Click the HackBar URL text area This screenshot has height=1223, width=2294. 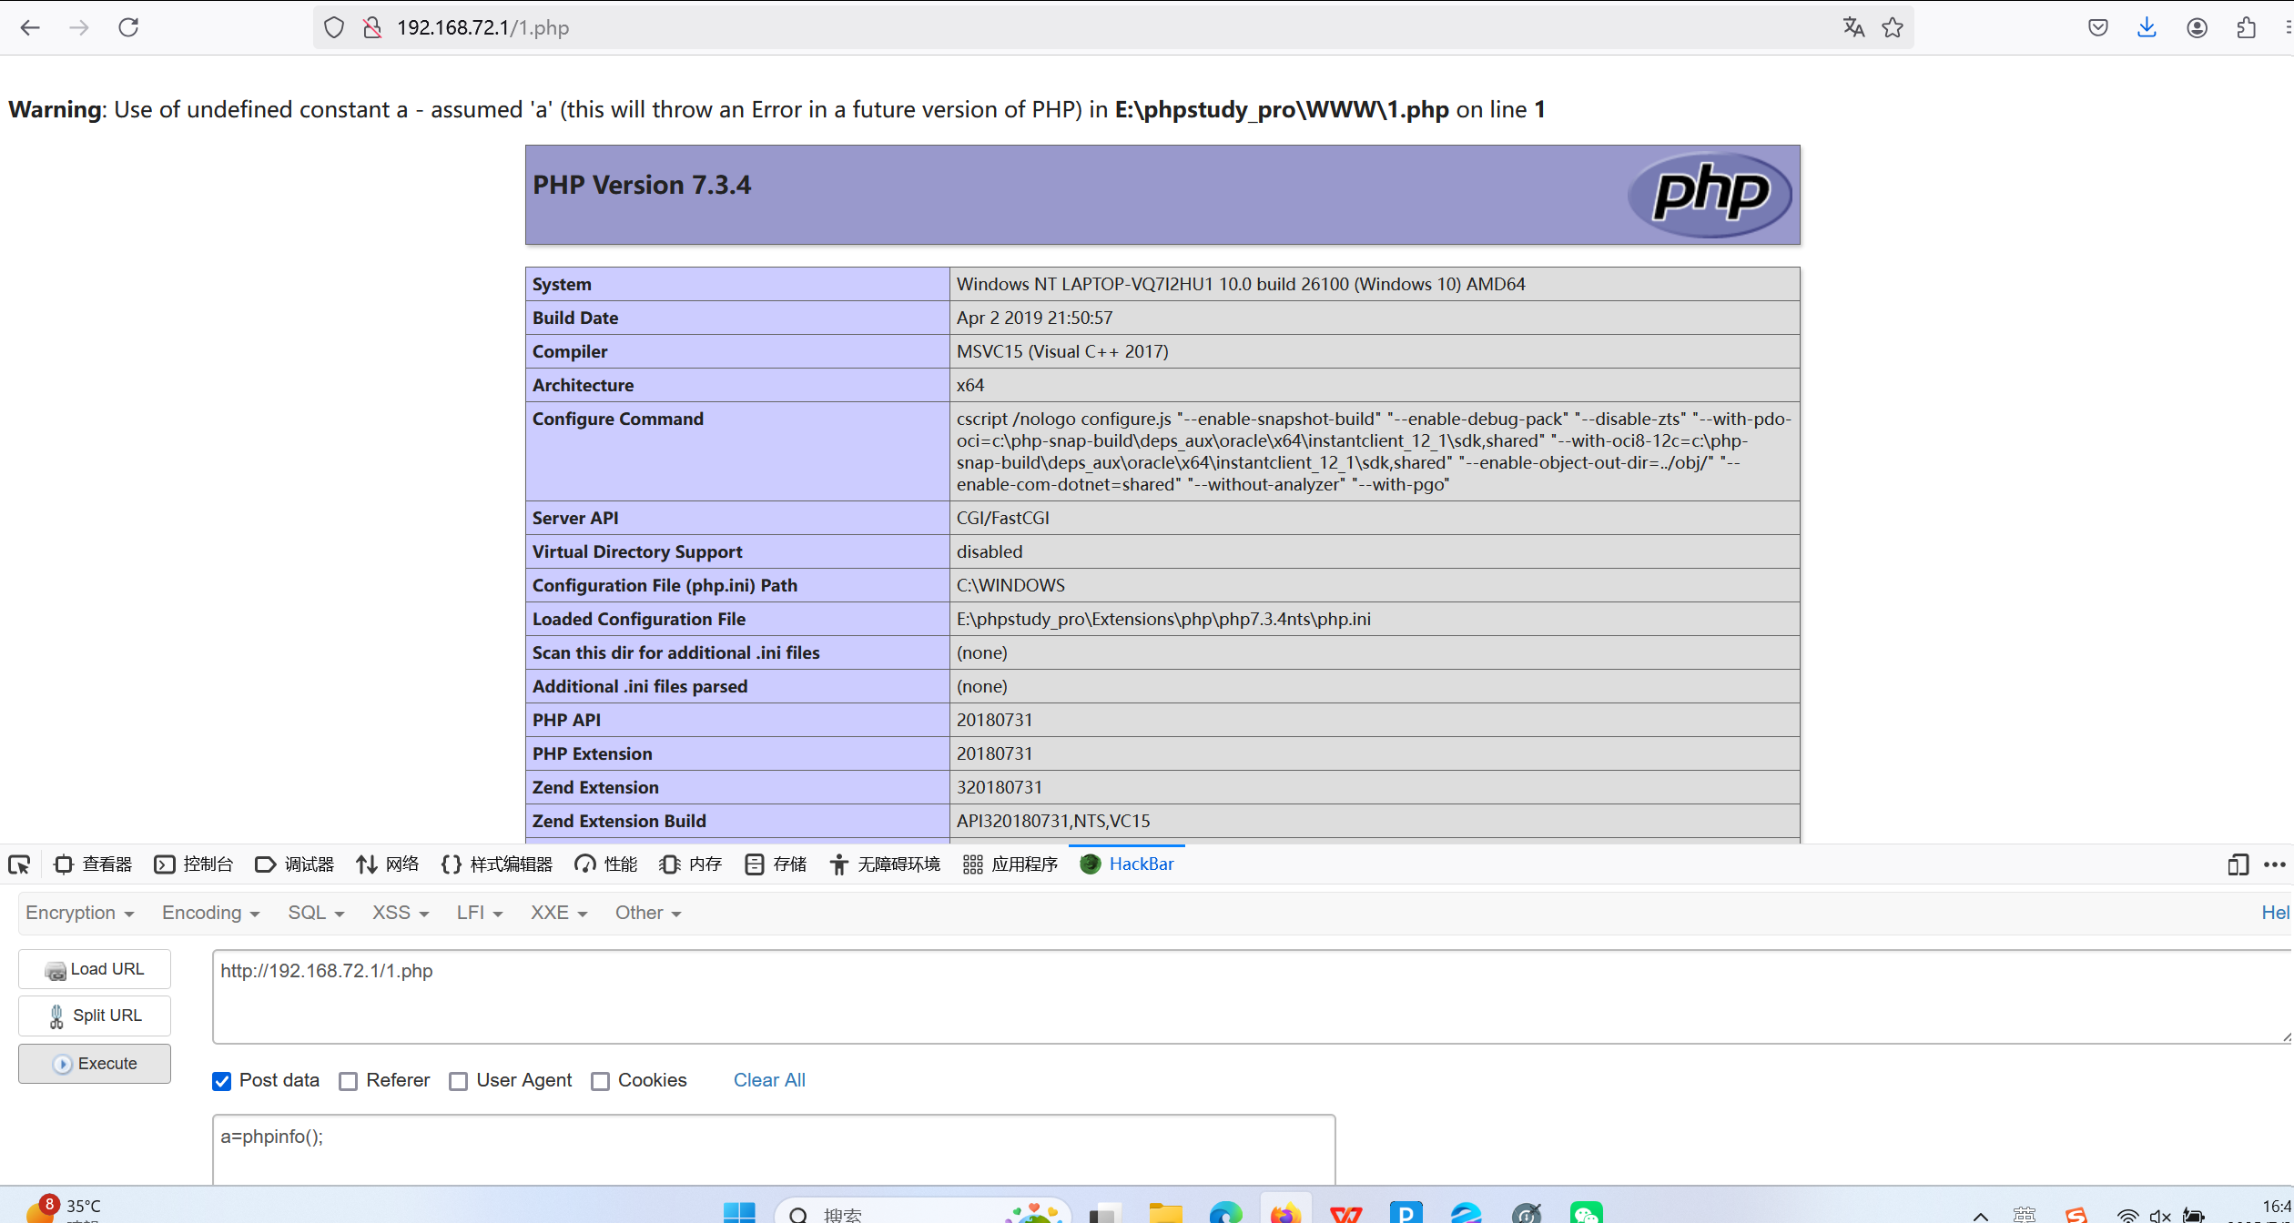(x=1253, y=996)
